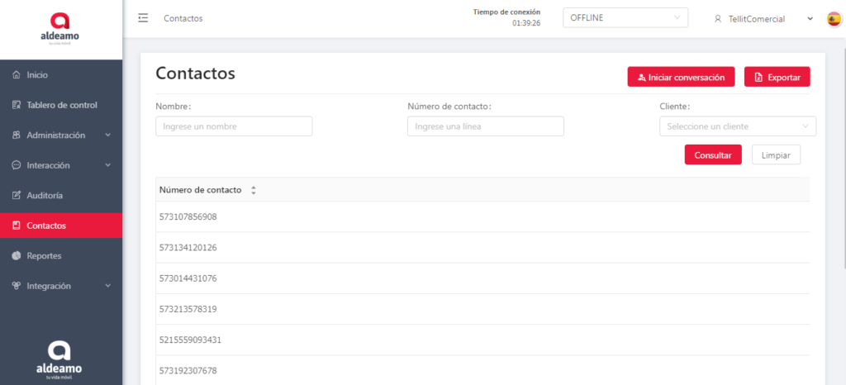Select contact row 573213578319

(482, 309)
